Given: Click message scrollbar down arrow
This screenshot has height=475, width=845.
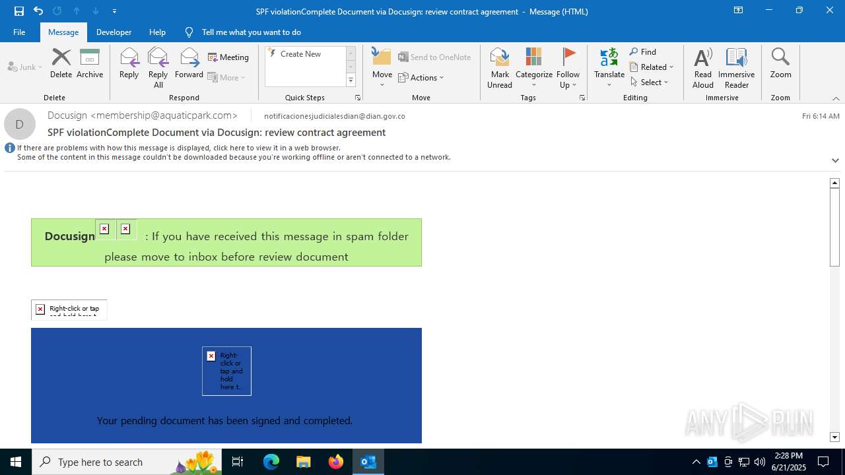Looking at the screenshot, I should tap(835, 437).
